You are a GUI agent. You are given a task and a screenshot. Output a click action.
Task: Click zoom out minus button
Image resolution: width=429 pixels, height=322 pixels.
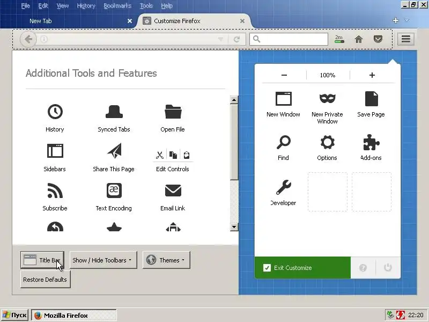point(284,75)
